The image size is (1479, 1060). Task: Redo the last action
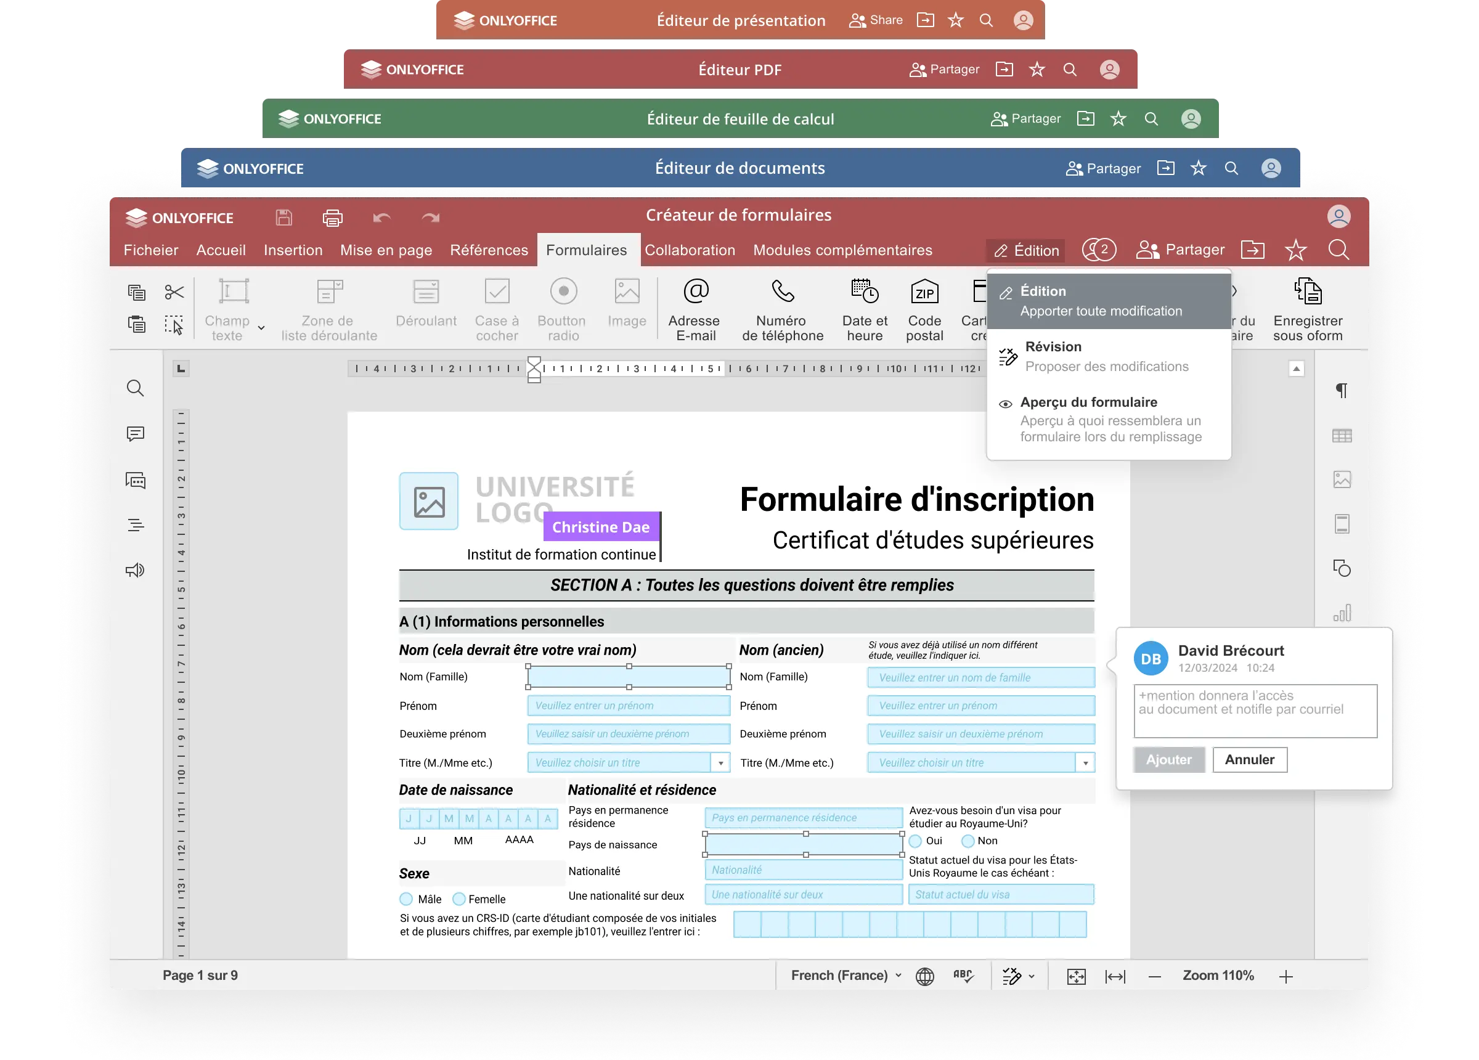tap(431, 217)
